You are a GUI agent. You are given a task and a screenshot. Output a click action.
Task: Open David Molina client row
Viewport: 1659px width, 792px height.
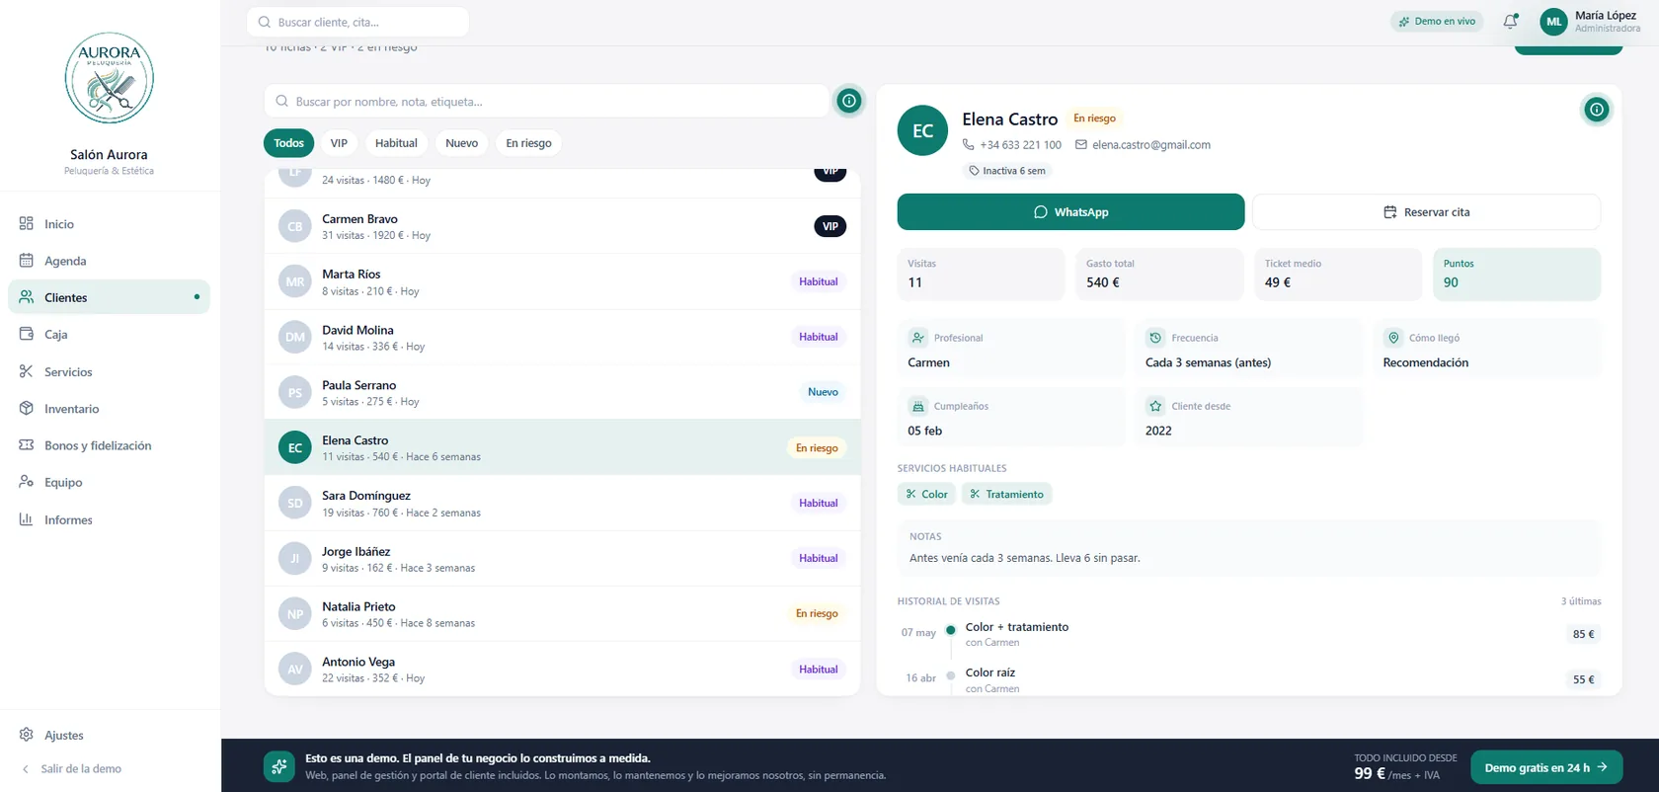pyautogui.click(x=562, y=337)
